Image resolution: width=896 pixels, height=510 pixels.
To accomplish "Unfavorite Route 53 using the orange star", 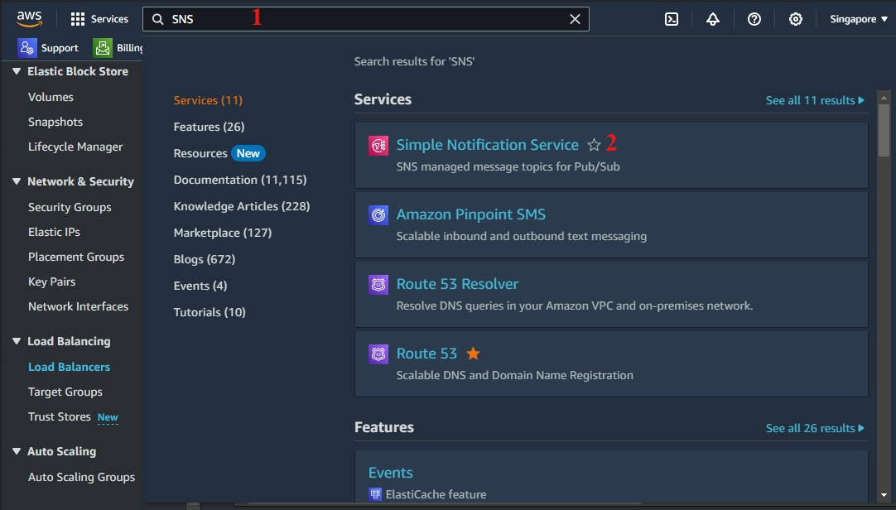I will tap(473, 354).
